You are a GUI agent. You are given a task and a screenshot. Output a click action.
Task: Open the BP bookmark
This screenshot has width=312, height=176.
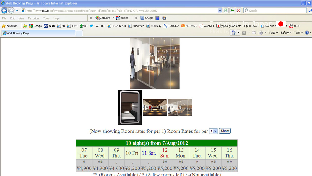click(x=83, y=26)
